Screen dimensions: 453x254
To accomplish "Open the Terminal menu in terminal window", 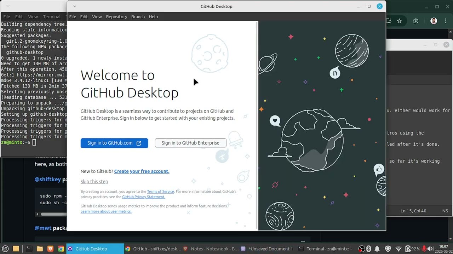I will tap(52, 17).
